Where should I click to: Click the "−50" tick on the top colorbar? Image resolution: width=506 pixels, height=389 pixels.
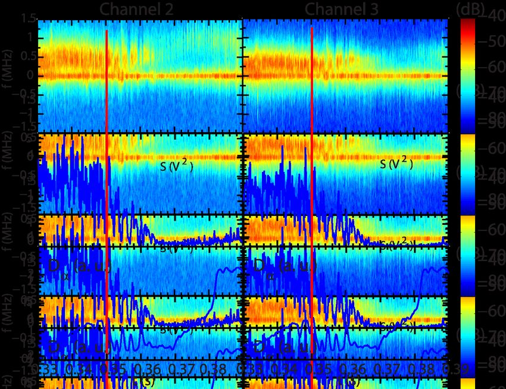(x=491, y=42)
